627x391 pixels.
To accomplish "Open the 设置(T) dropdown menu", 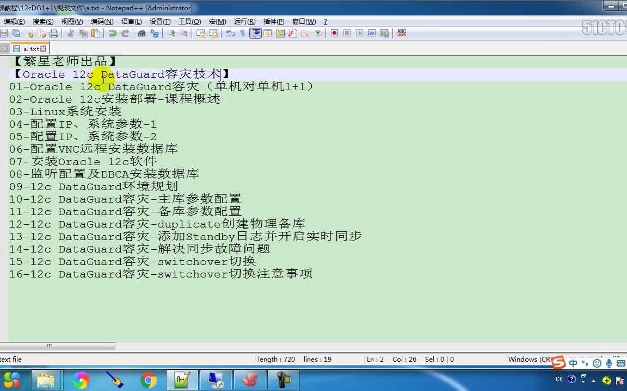I will (x=159, y=22).
